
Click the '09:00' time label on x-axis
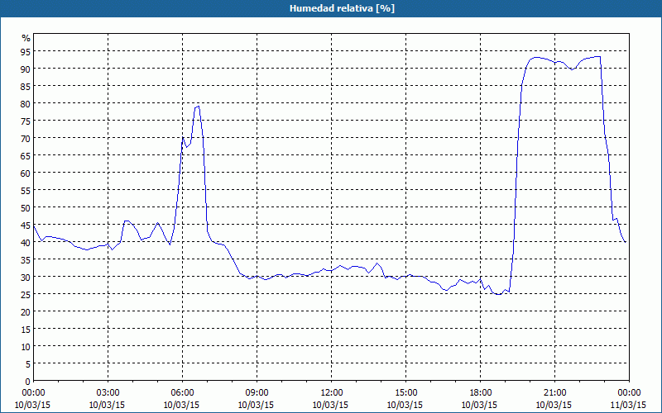point(257,393)
